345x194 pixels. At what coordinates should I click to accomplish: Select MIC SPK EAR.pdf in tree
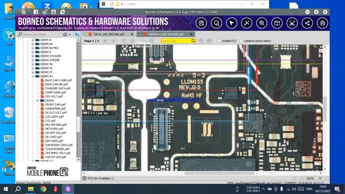click(56, 124)
